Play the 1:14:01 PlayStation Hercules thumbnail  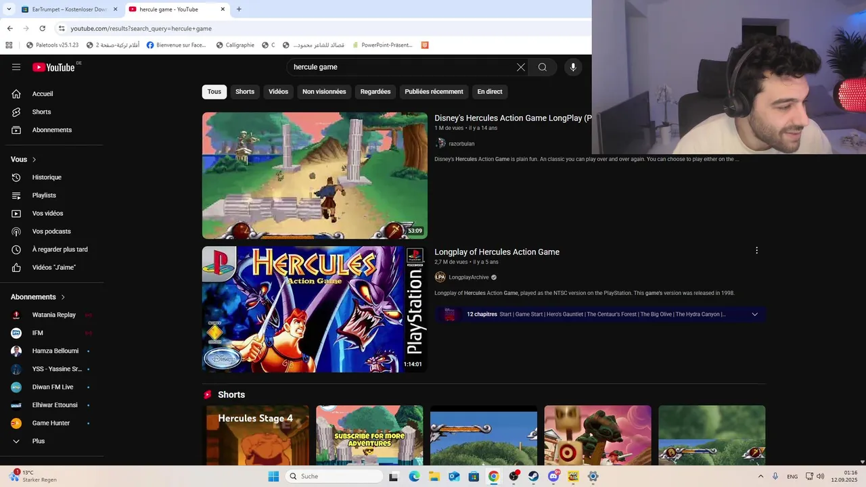(x=315, y=309)
